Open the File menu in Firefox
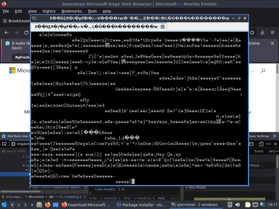Viewport: 279px width, 209px height. pyautogui.click(x=6, y=11)
